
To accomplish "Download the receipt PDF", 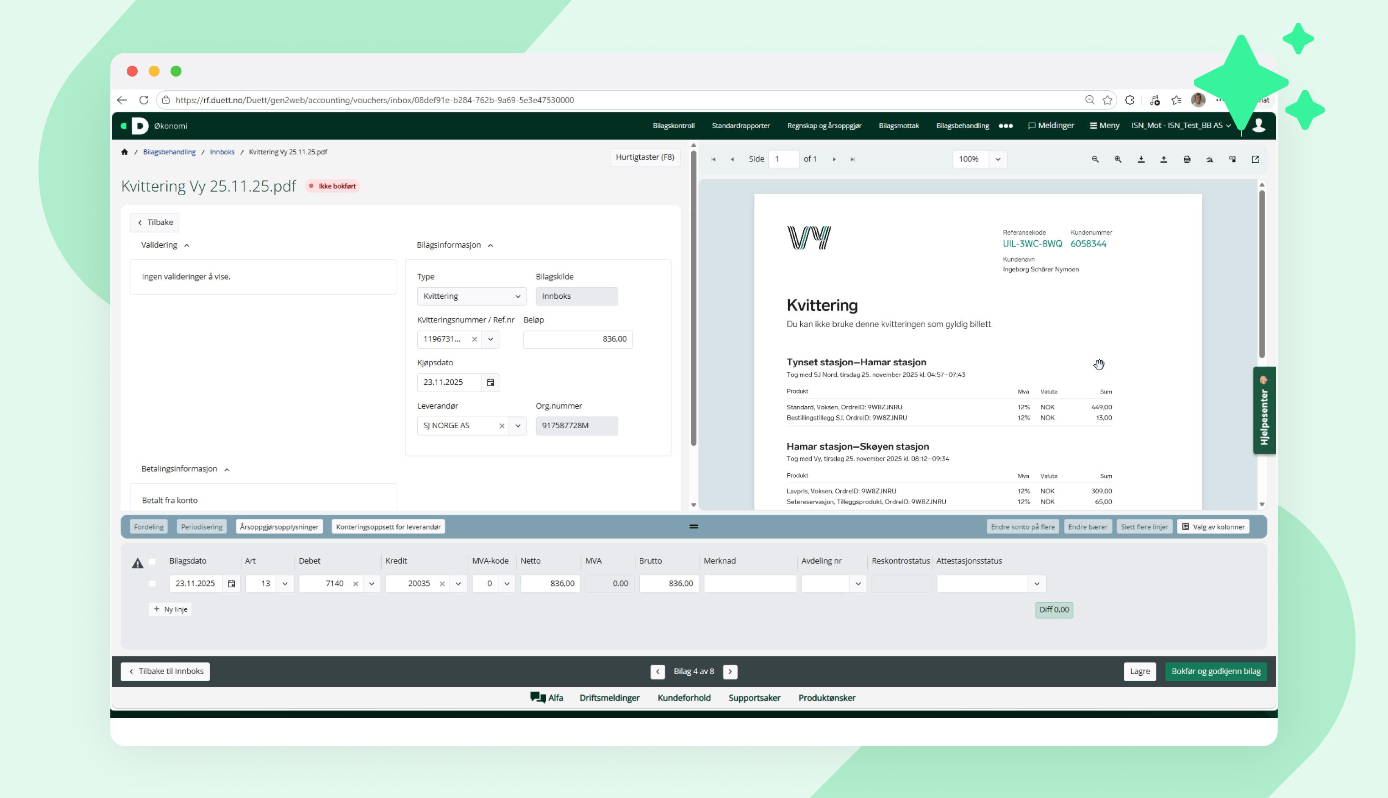I will 1141,160.
